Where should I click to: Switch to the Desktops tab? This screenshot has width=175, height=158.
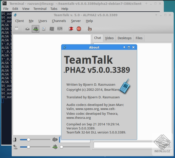click(x=125, y=38)
